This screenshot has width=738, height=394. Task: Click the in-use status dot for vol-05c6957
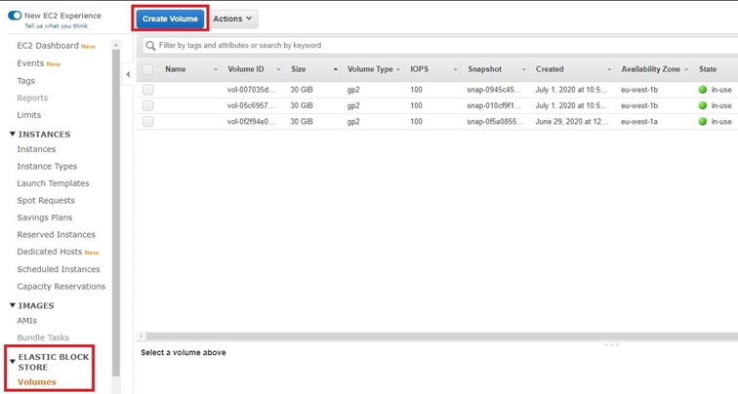(x=703, y=105)
